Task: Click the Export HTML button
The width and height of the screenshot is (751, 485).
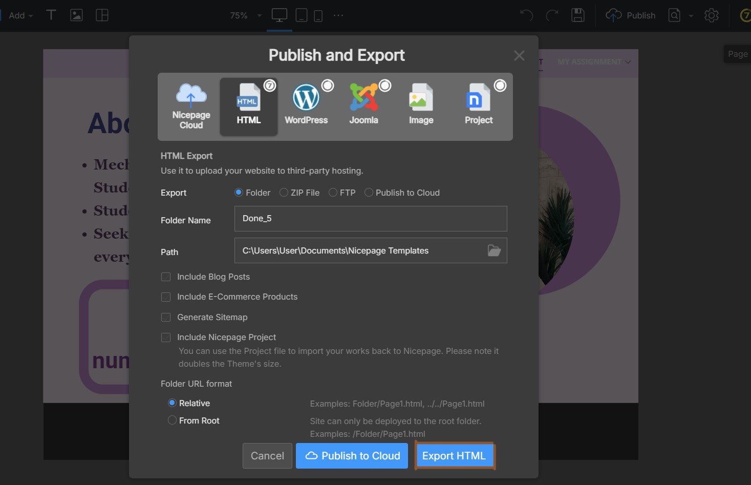Action: click(454, 455)
